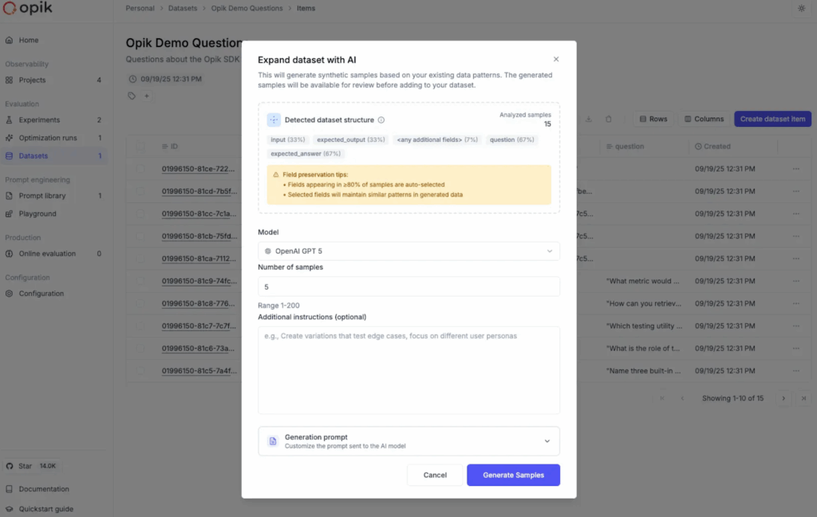Tick the checkbox for row 01996150-81c5-7a4f

(141, 372)
